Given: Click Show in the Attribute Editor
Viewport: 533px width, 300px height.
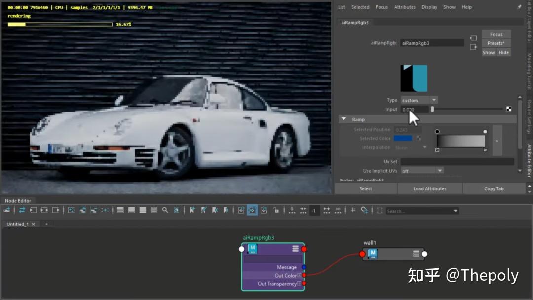Looking at the screenshot, I should 488,52.
